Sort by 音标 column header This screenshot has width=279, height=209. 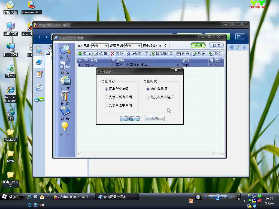tap(195, 60)
